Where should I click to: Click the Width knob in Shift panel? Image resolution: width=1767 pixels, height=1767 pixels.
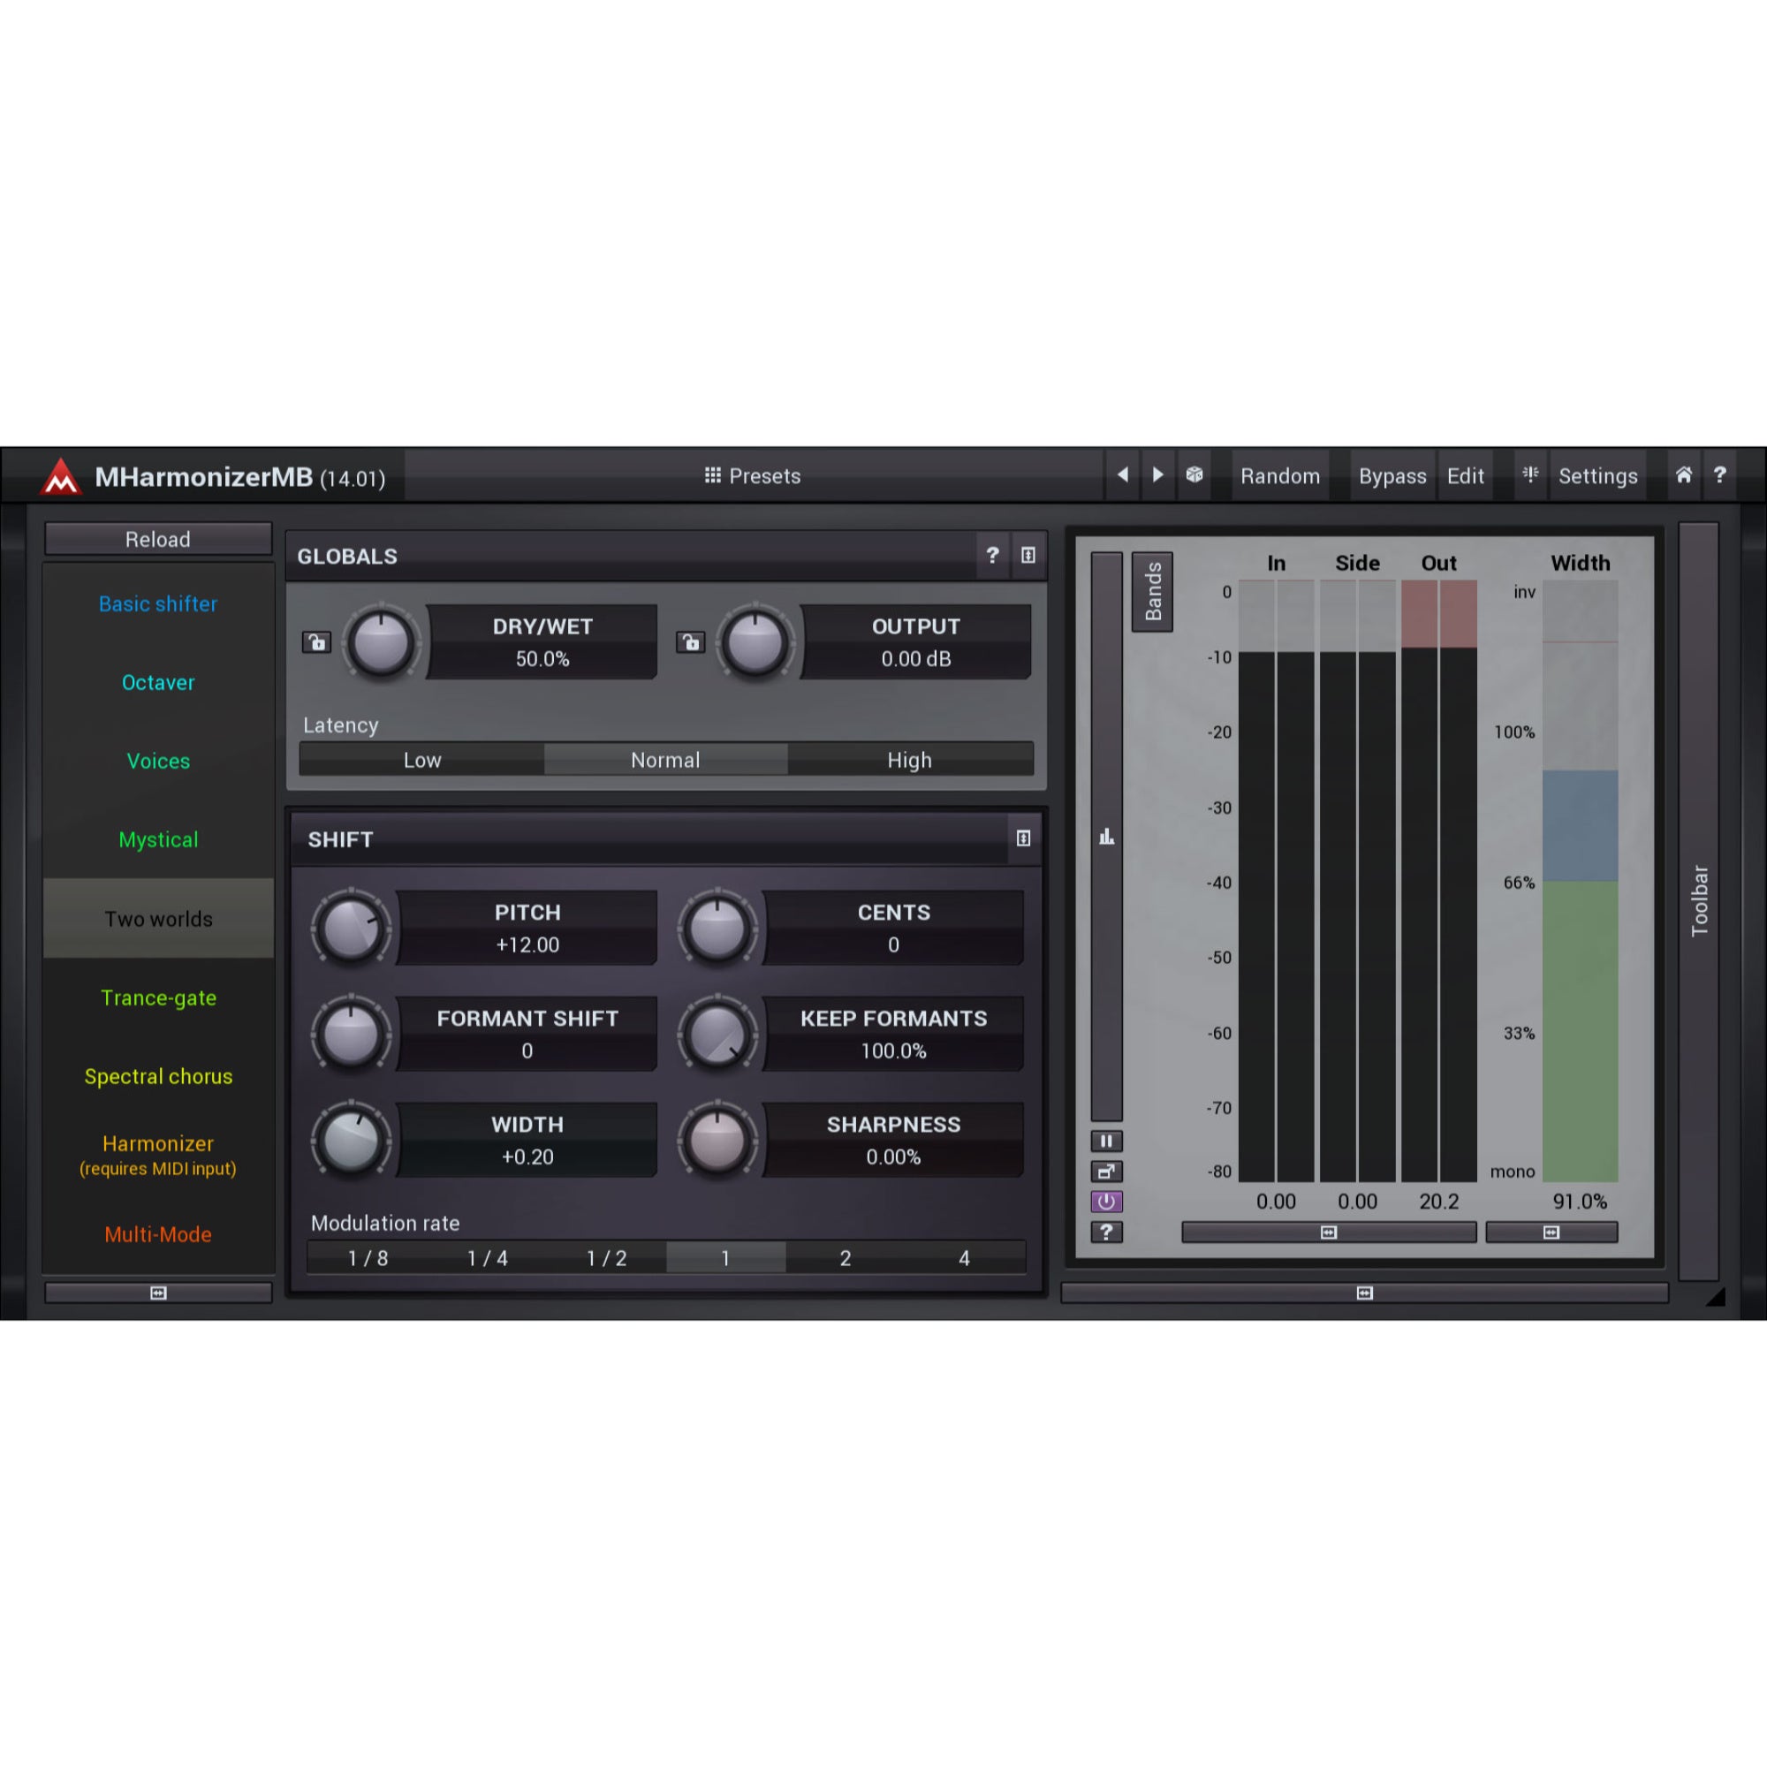352,1140
